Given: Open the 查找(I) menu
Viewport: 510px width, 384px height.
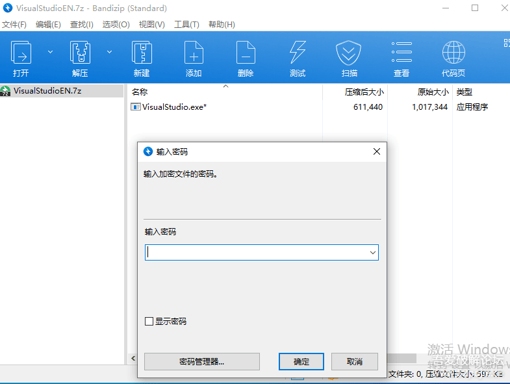Looking at the screenshot, I should pos(82,25).
